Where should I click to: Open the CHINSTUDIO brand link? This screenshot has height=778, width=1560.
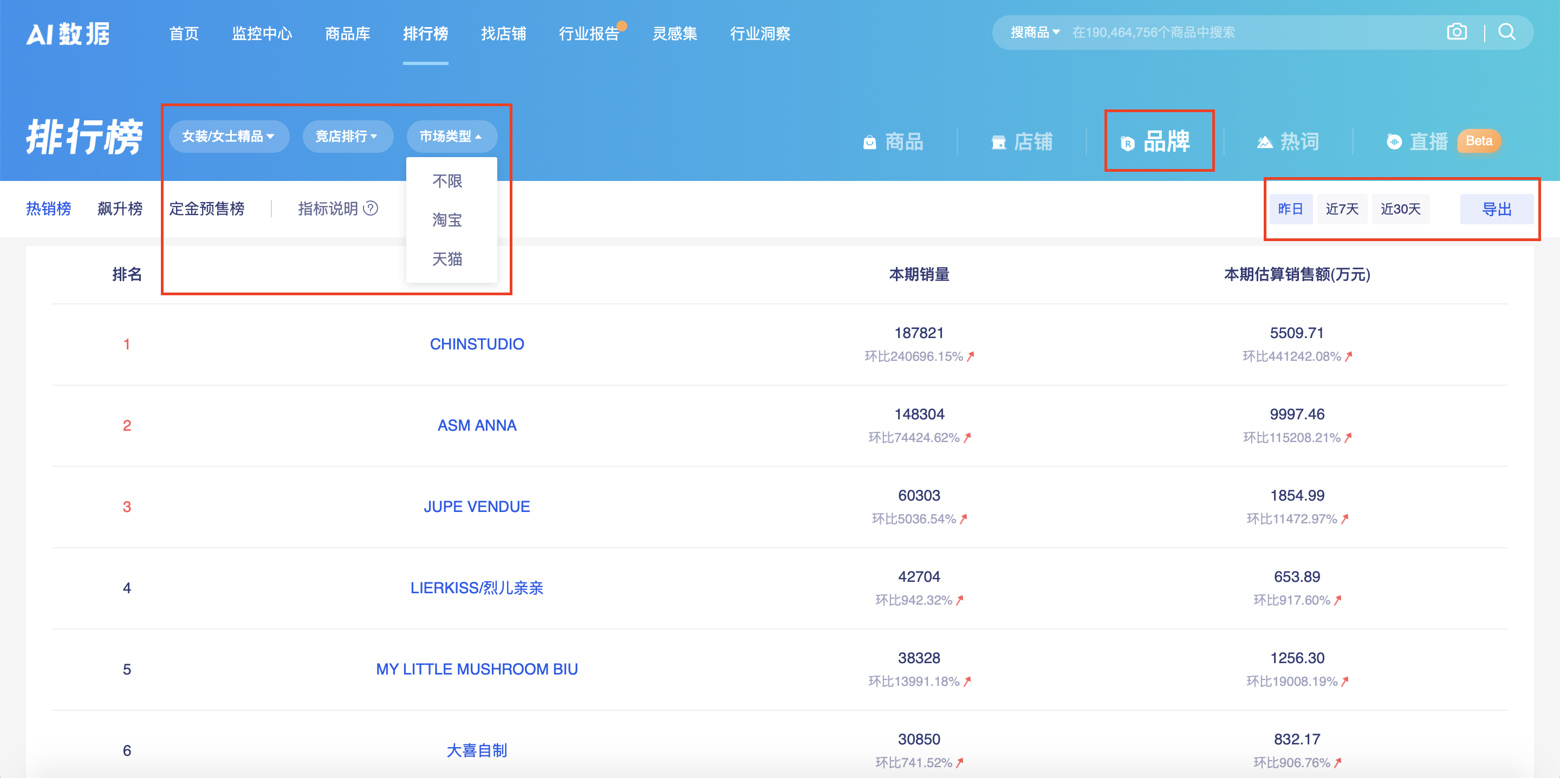point(477,344)
